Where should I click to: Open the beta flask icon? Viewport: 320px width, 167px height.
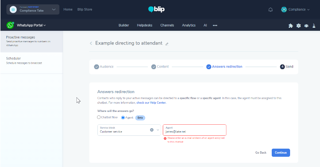click(x=314, y=26)
